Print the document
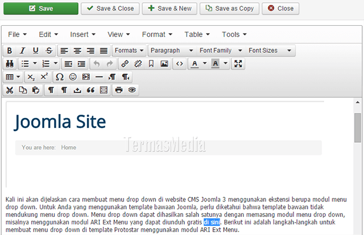Screen dimensions: 364x235 [x=119, y=90]
